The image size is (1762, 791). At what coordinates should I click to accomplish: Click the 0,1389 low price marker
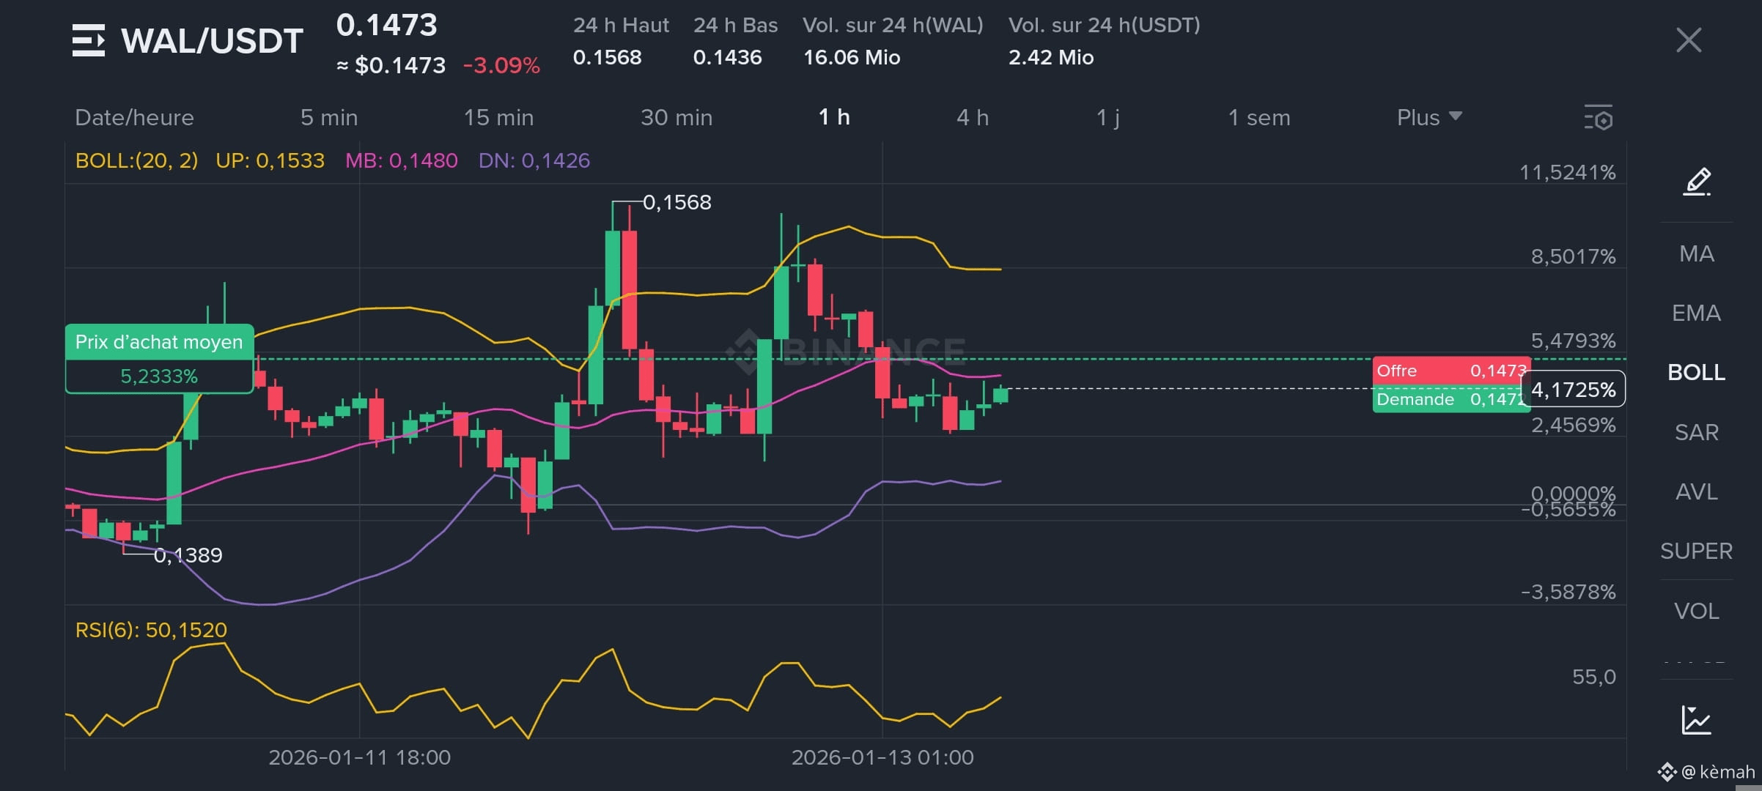pos(188,555)
